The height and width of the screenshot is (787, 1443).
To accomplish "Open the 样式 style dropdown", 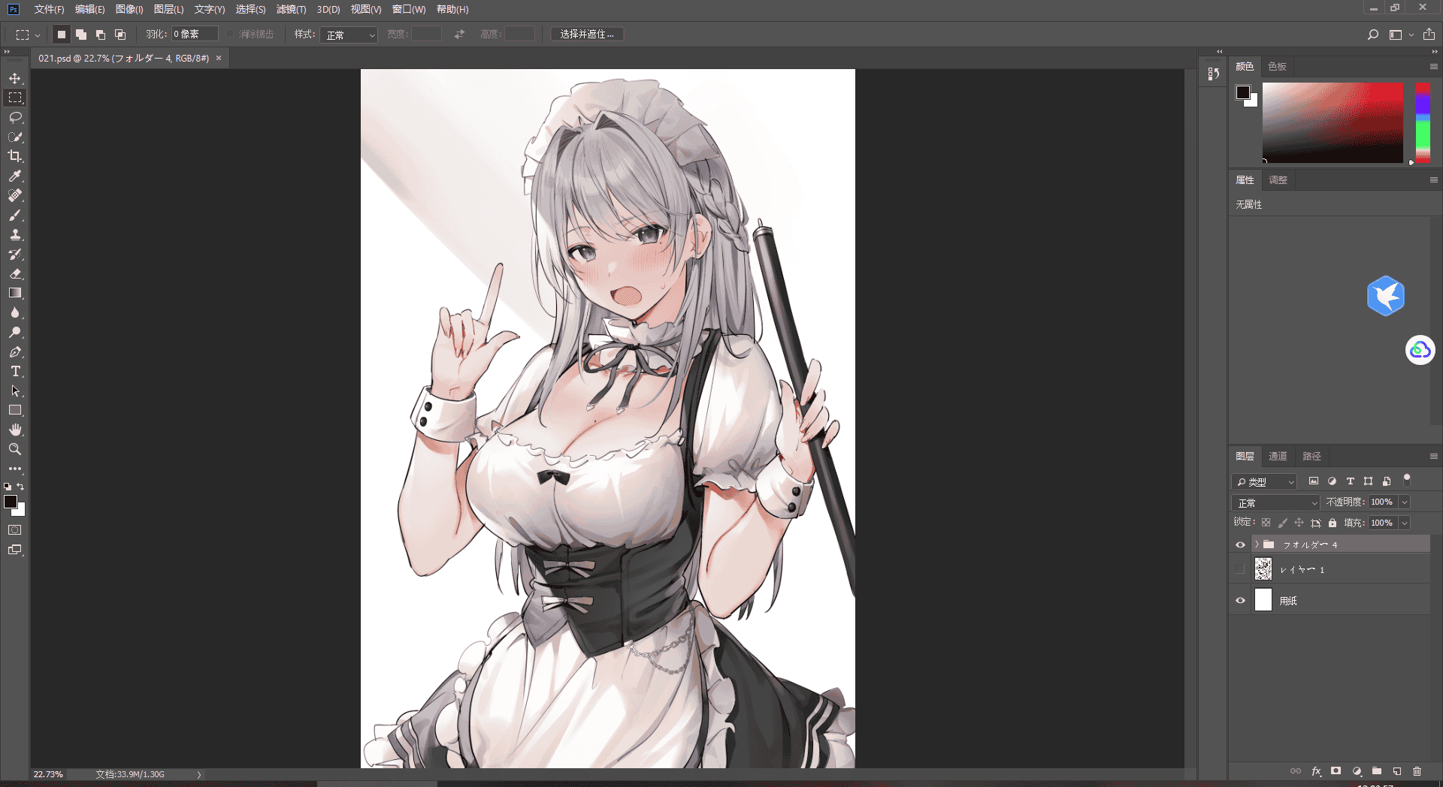I will point(349,35).
